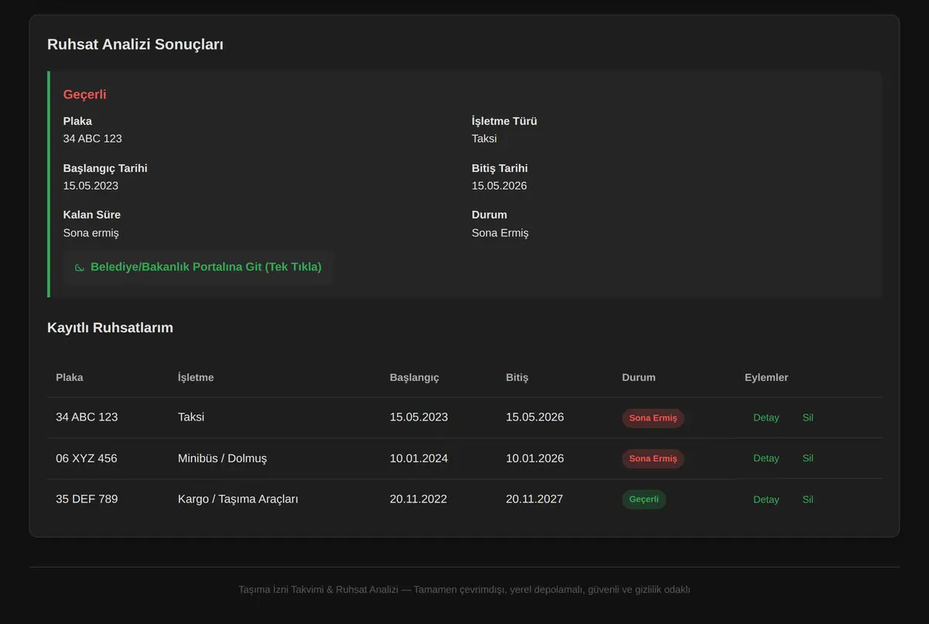Click the Sona Ermiş value under the Durum label
This screenshot has width=929, height=624.
coord(500,233)
